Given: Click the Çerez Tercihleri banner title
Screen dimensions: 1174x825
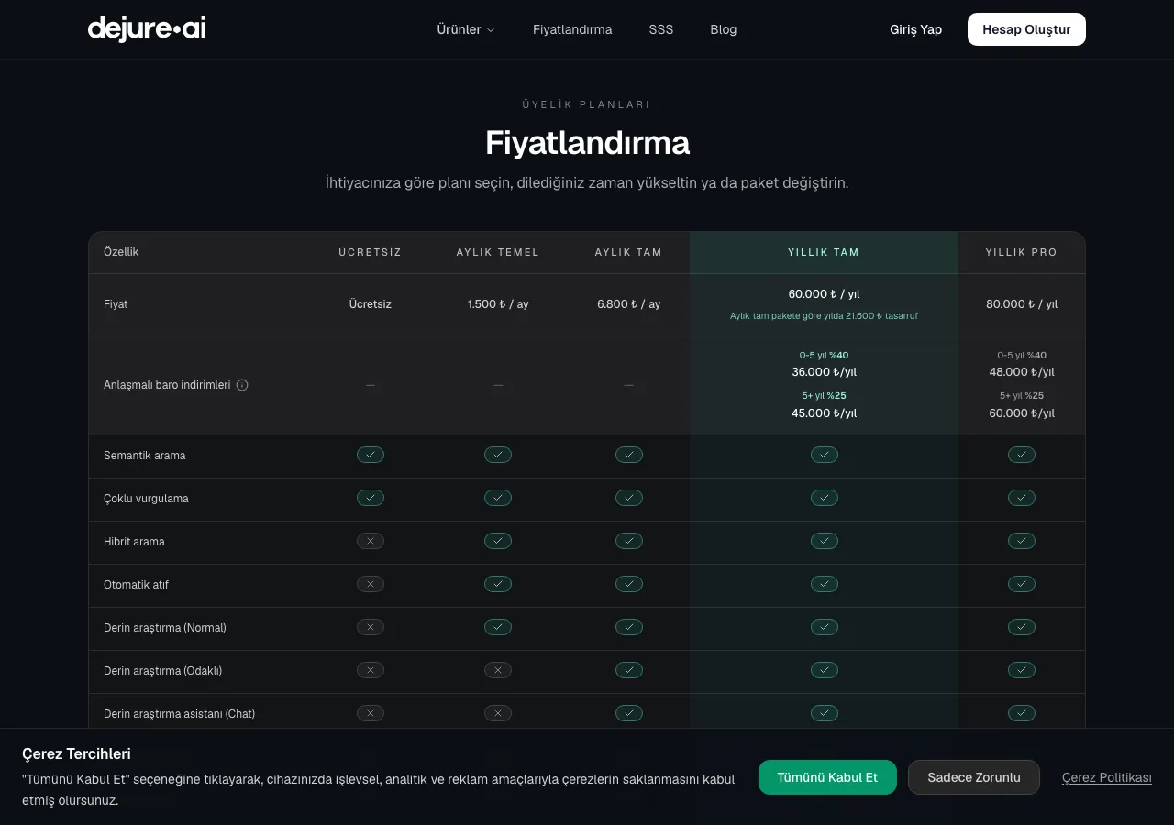Looking at the screenshot, I should (76, 753).
